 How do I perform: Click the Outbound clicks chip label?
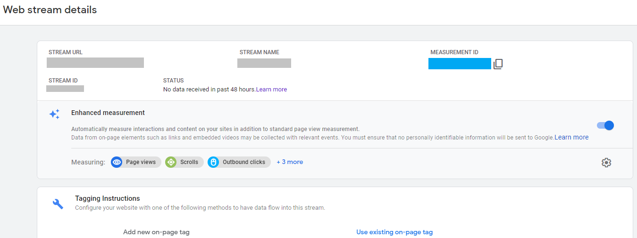(x=244, y=162)
